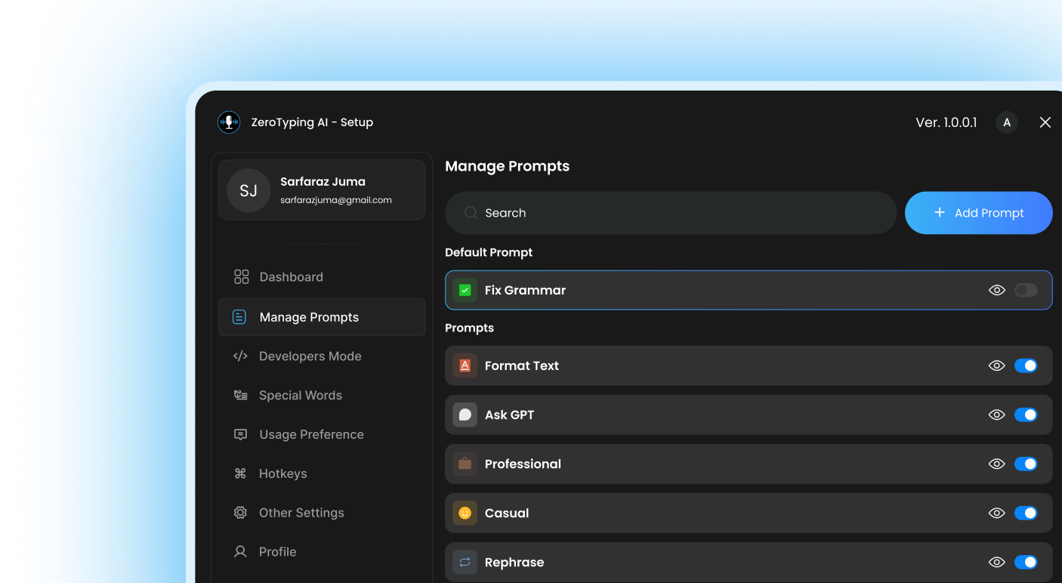Open the Dashboard page
Screen dimensions: 1062x583
tap(322, 277)
